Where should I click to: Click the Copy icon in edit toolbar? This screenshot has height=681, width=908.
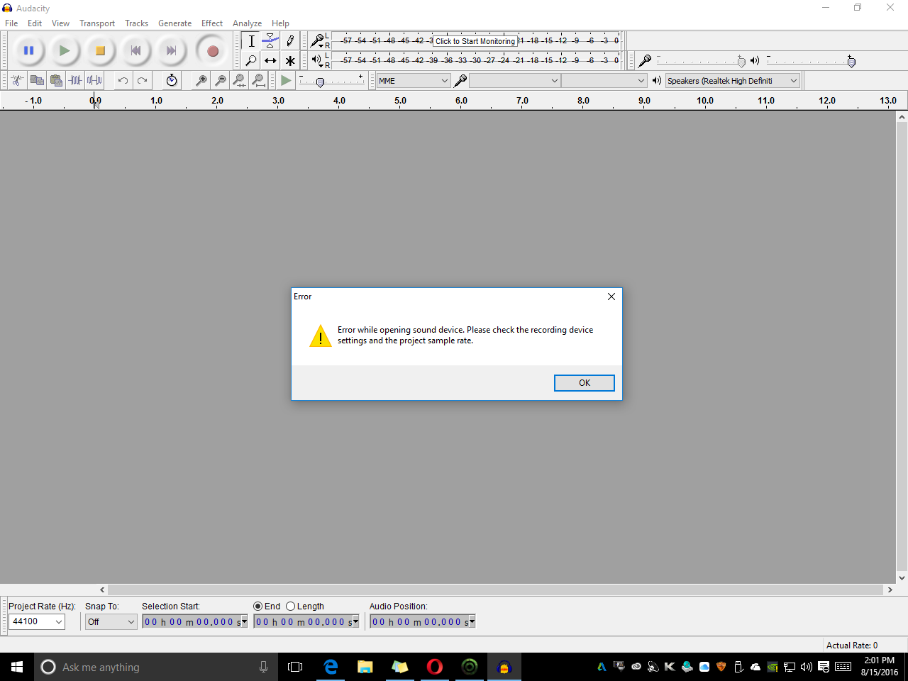(x=37, y=80)
